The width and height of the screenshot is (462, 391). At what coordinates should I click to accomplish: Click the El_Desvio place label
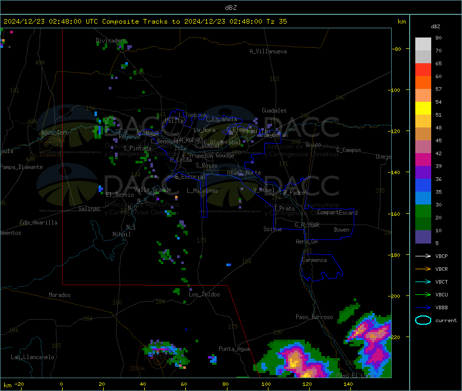click(x=120, y=195)
